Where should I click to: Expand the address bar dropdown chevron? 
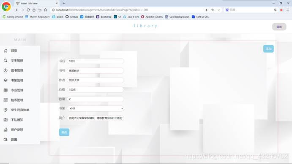click(218, 10)
